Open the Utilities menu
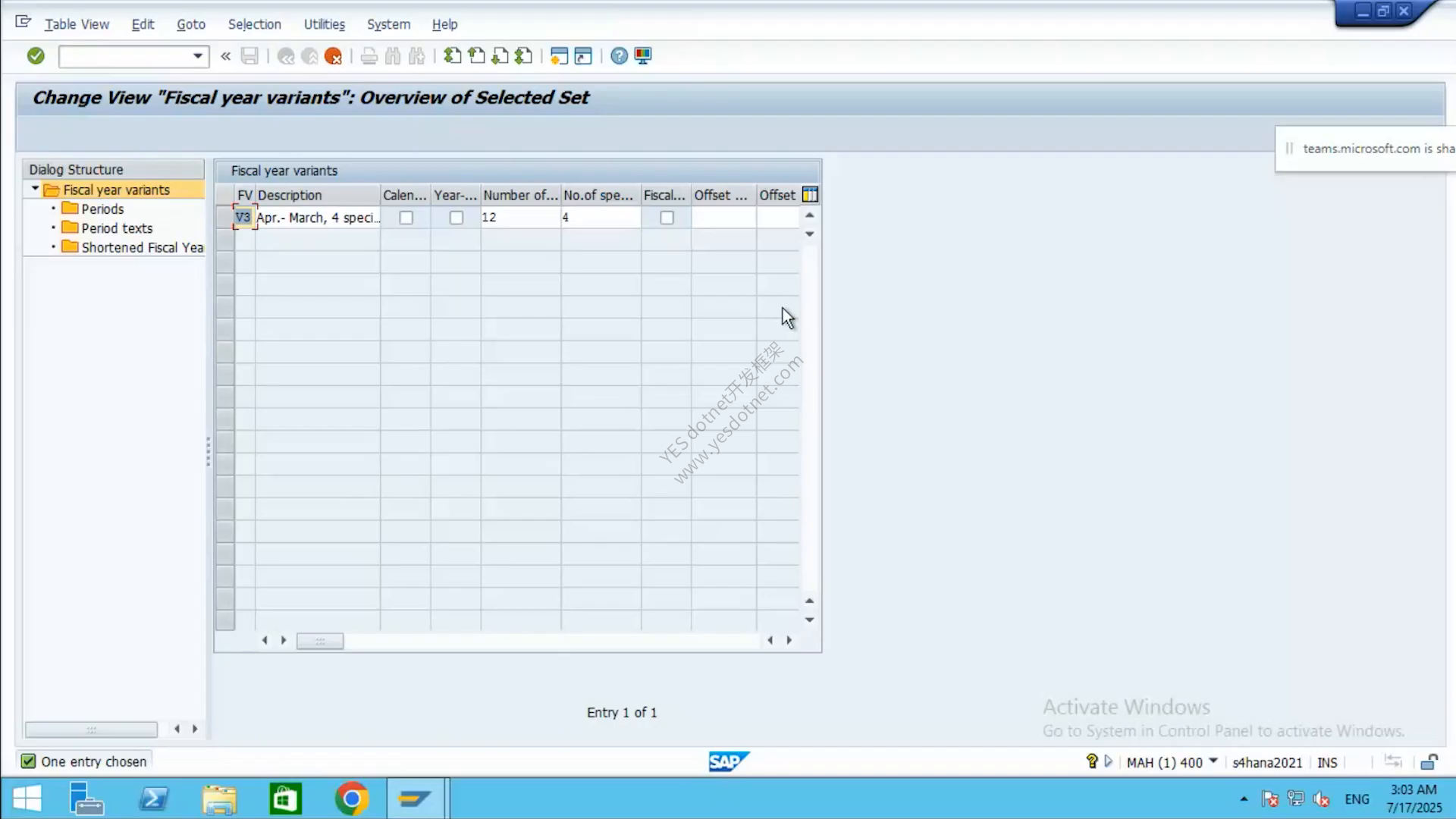1456x819 pixels. 324,24
